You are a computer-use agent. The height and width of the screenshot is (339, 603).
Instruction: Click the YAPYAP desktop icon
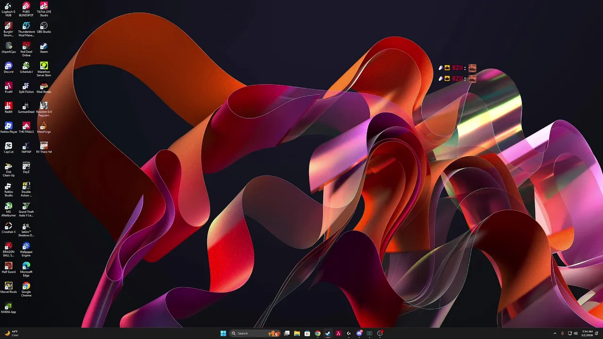26,148
